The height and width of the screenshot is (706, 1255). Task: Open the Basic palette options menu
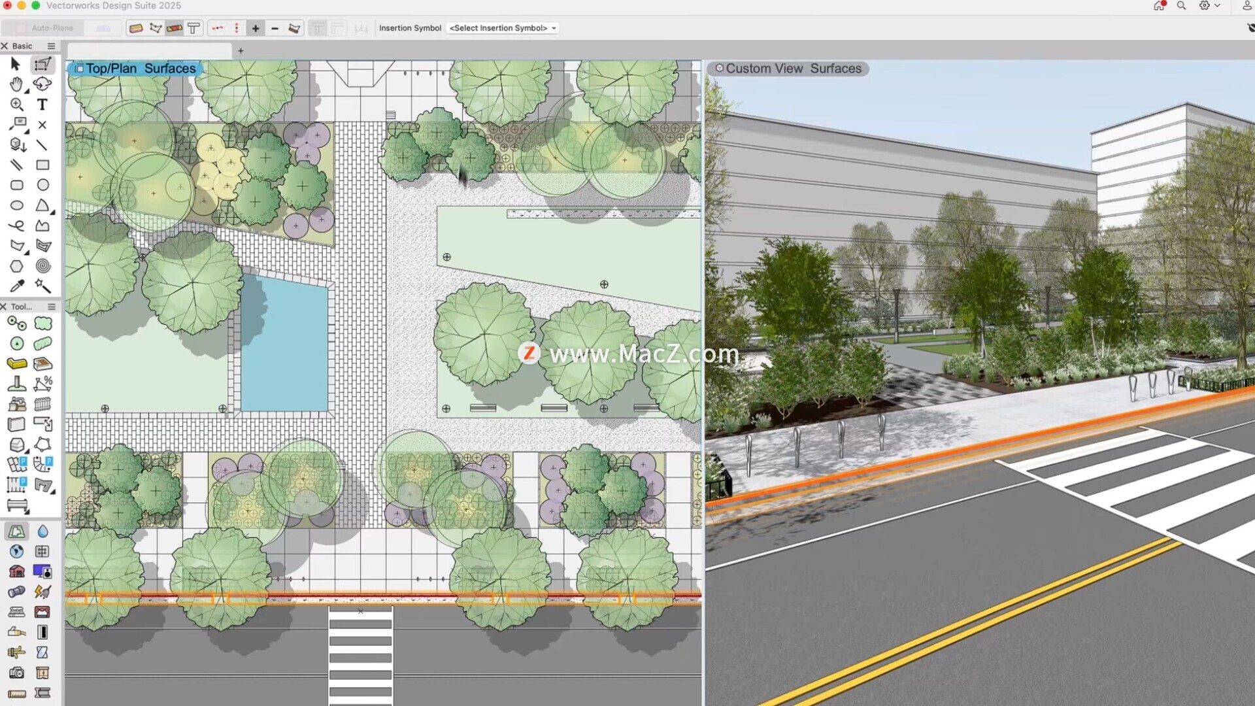[51, 46]
